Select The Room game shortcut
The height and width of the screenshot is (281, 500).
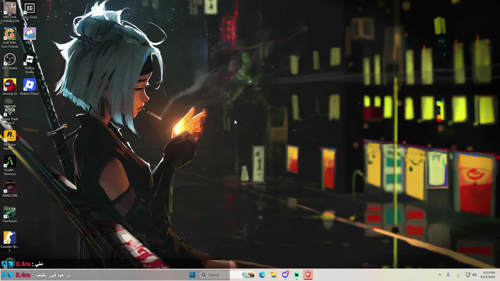pos(10,215)
